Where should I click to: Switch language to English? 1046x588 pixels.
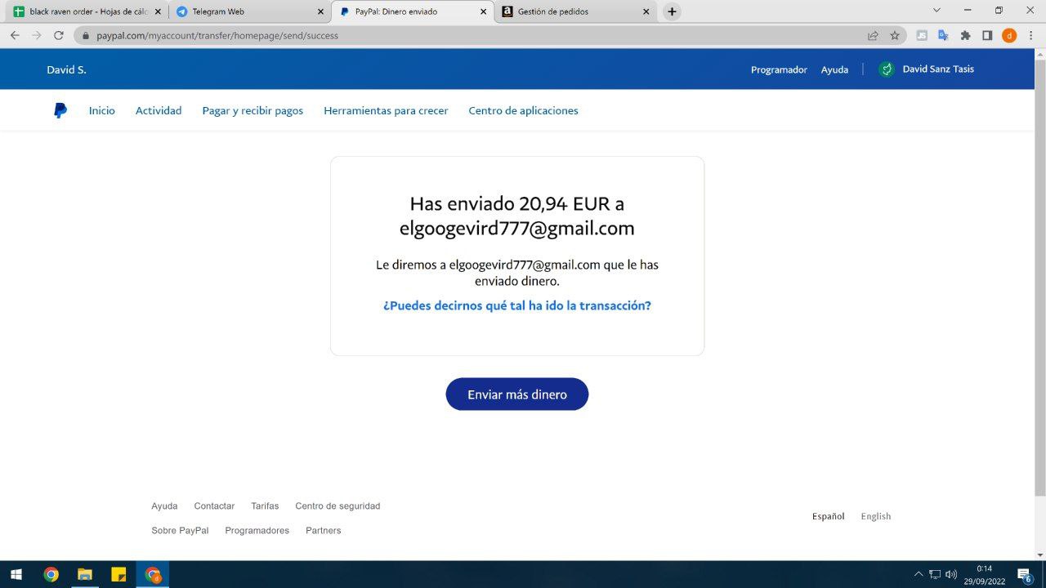click(875, 516)
